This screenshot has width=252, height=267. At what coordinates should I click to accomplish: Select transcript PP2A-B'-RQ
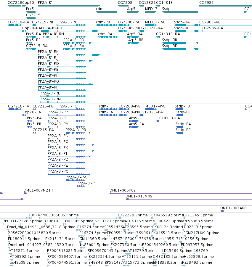click(48, 81)
